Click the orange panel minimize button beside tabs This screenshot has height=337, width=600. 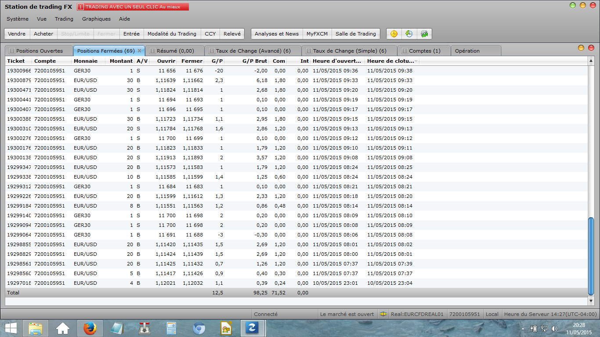(x=581, y=48)
